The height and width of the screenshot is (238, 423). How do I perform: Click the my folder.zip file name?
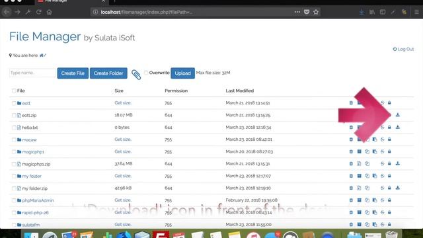coord(34,188)
